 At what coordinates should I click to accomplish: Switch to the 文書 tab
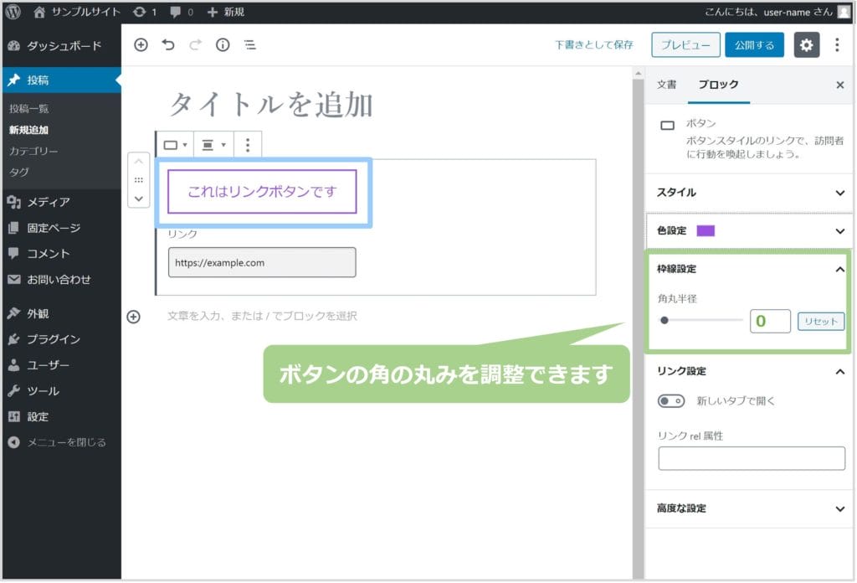(x=666, y=85)
